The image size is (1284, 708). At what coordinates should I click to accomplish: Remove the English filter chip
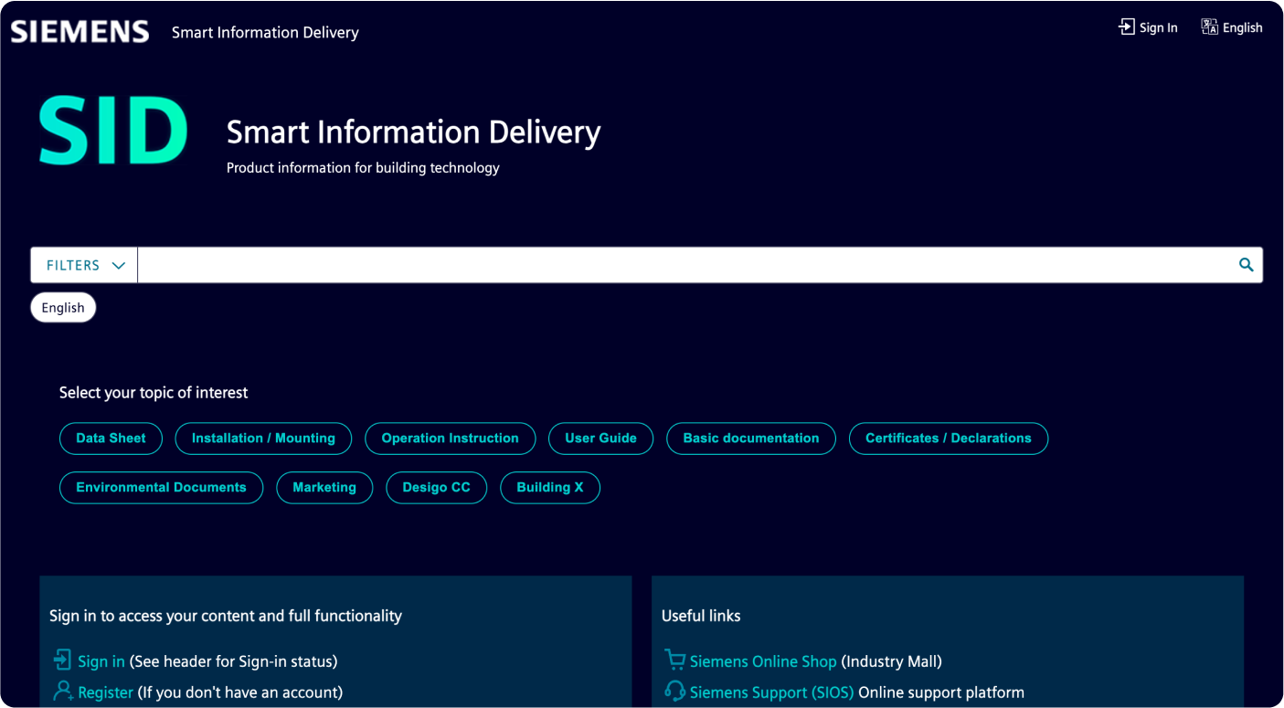[x=63, y=308]
